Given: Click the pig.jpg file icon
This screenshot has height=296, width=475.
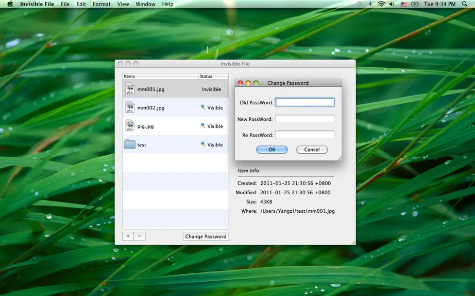Looking at the screenshot, I should [x=130, y=126].
